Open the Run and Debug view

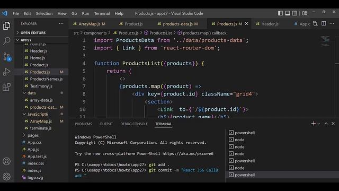(x=6, y=72)
